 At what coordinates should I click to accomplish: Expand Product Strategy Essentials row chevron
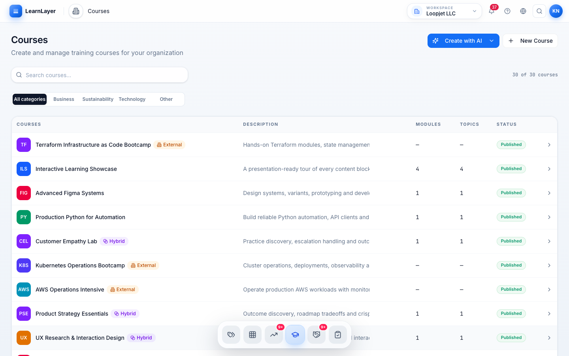[x=549, y=314]
